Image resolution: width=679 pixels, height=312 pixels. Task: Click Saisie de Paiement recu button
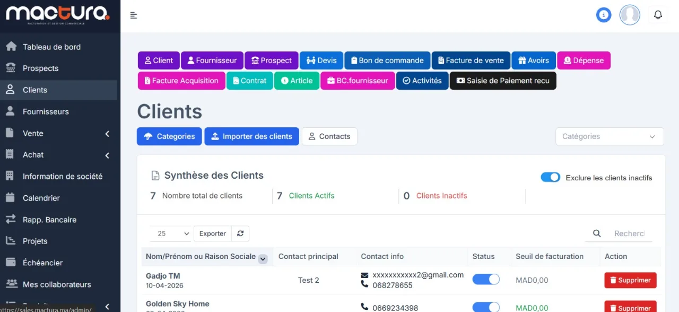503,81
